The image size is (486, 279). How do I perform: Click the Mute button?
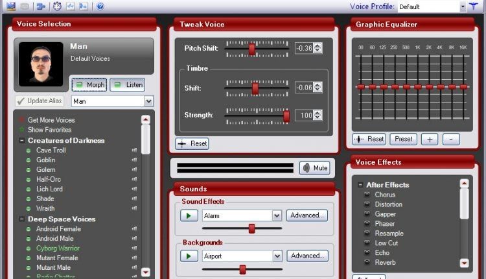[x=314, y=167]
